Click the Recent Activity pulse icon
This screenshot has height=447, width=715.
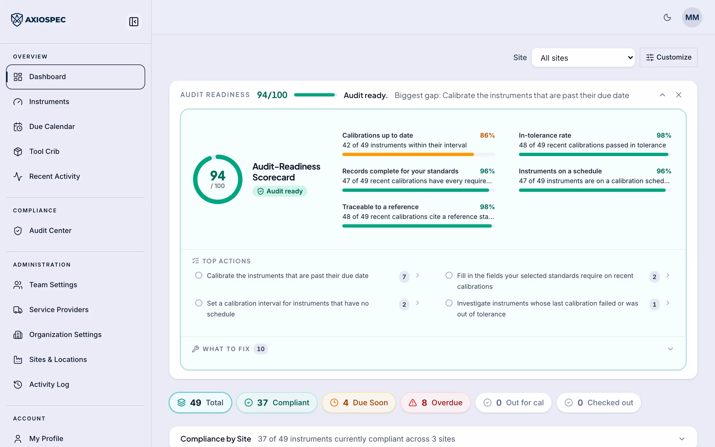point(18,176)
